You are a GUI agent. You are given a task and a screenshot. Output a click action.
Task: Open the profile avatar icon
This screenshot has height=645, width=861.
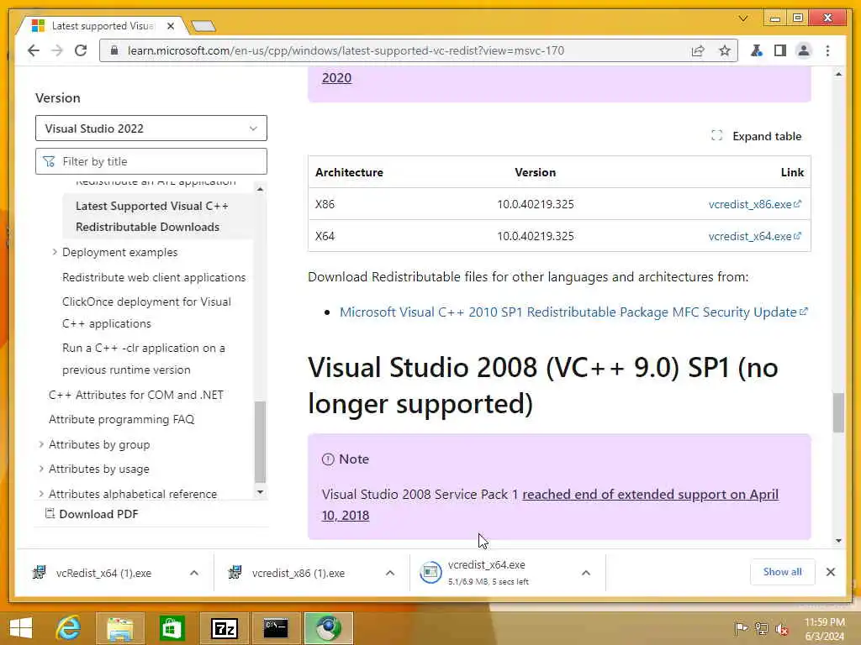click(803, 51)
